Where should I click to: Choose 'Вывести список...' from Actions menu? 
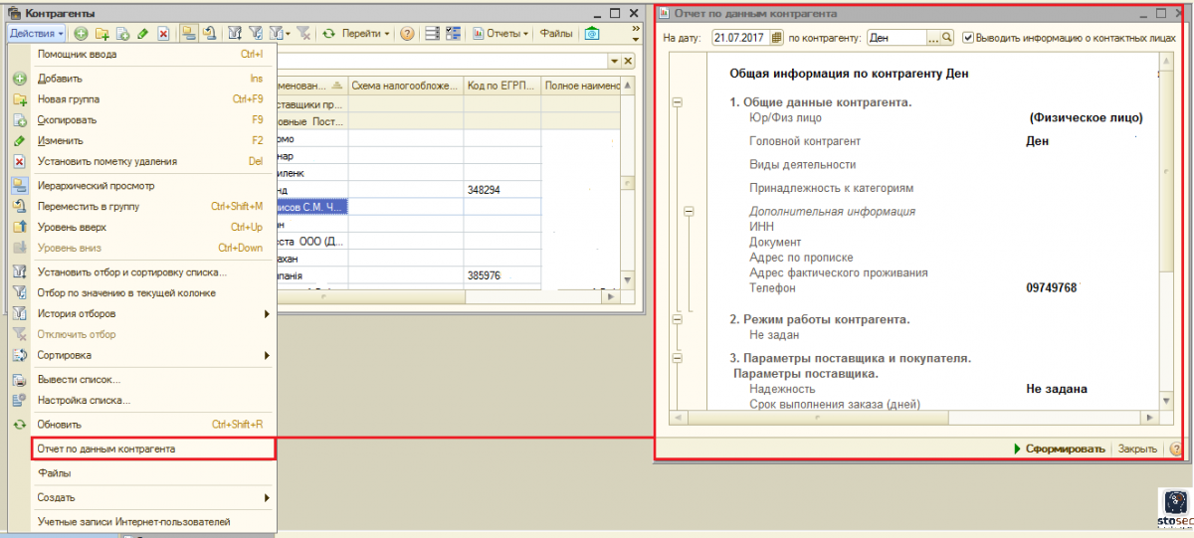[79, 379]
